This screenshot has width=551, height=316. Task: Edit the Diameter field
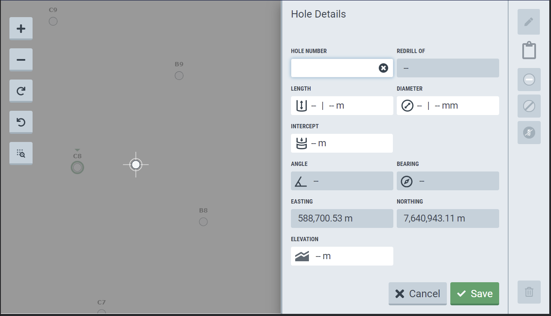448,106
